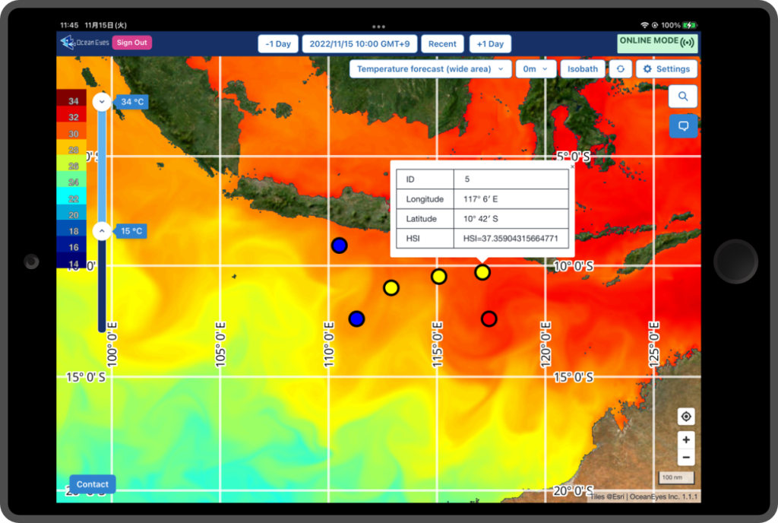Select the red marker south of the popup
Image resolution: width=778 pixels, height=523 pixels.
489,319
